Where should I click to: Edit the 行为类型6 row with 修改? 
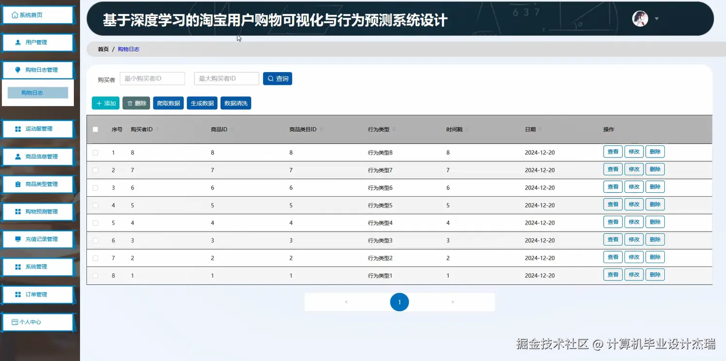pos(634,187)
